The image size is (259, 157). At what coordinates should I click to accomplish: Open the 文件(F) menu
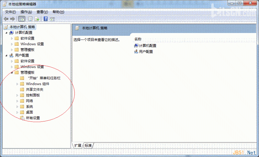click(x=10, y=12)
